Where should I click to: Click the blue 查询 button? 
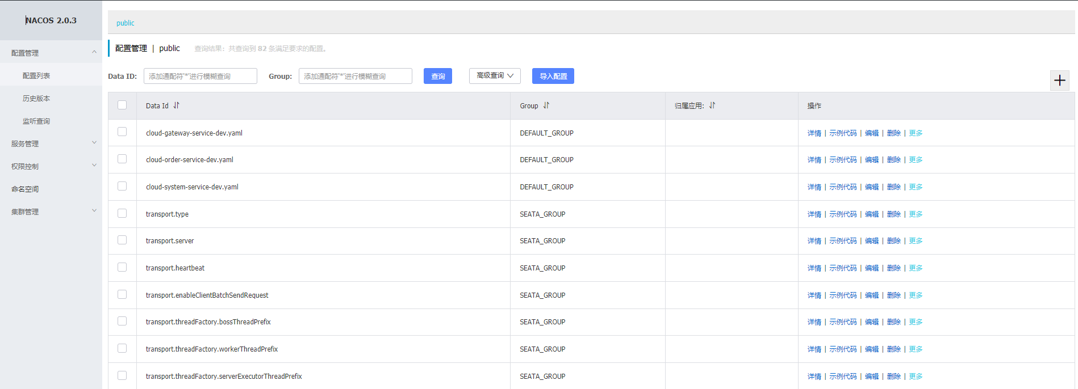point(438,76)
